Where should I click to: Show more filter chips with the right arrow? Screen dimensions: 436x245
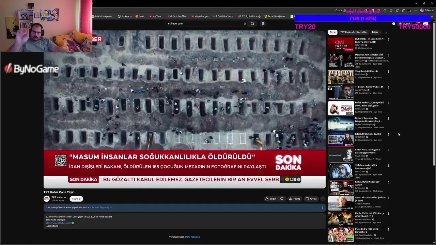(x=386, y=33)
